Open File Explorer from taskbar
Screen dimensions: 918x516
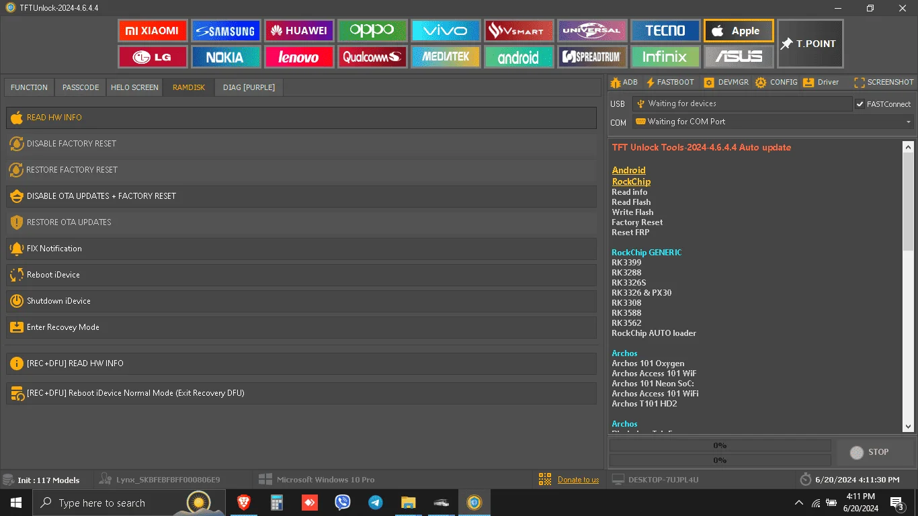[x=408, y=503]
